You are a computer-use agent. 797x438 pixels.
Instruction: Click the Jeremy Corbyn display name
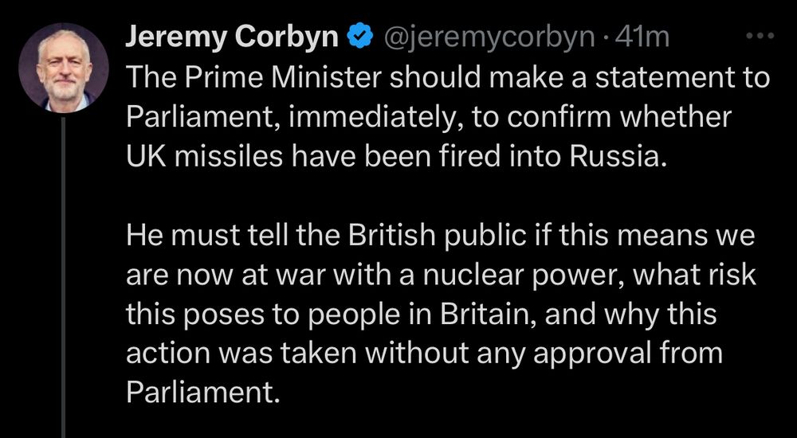[234, 37]
